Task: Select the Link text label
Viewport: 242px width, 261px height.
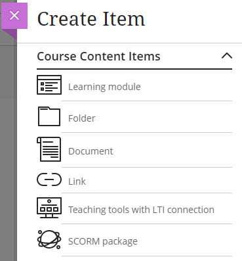Action: click(77, 181)
